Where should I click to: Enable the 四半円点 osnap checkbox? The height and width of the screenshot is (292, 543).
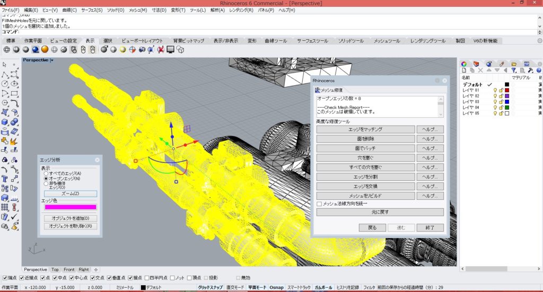pyautogui.click(x=147, y=278)
